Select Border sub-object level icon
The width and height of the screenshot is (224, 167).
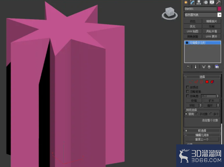click(x=201, y=82)
